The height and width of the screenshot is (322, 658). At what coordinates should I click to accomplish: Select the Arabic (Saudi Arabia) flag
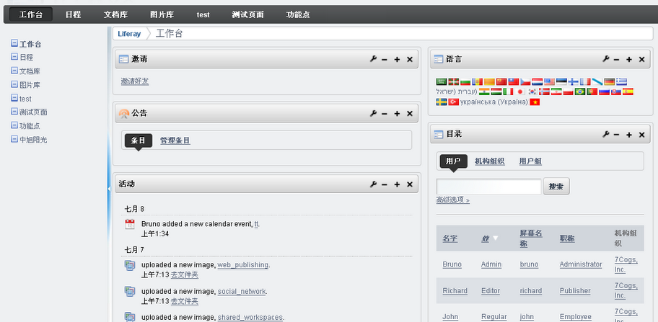point(442,81)
